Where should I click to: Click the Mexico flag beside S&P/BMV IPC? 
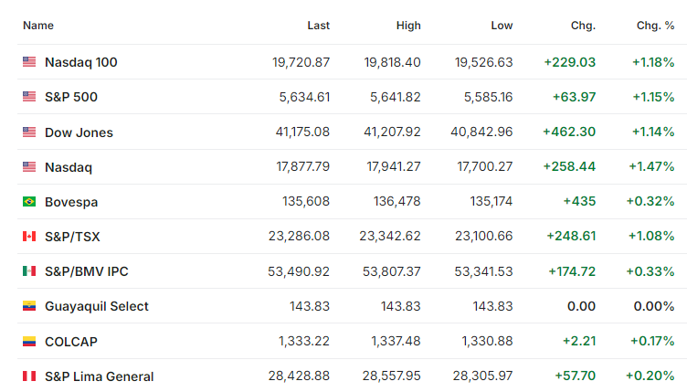coord(29,271)
